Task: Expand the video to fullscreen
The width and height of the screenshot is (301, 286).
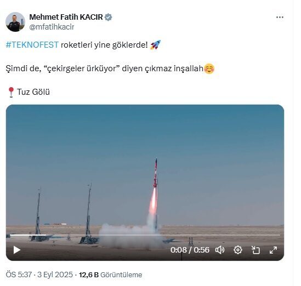Action: click(273, 250)
